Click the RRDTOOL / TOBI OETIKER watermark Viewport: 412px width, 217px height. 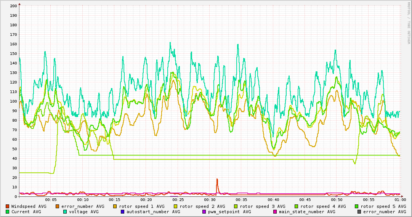409,23
